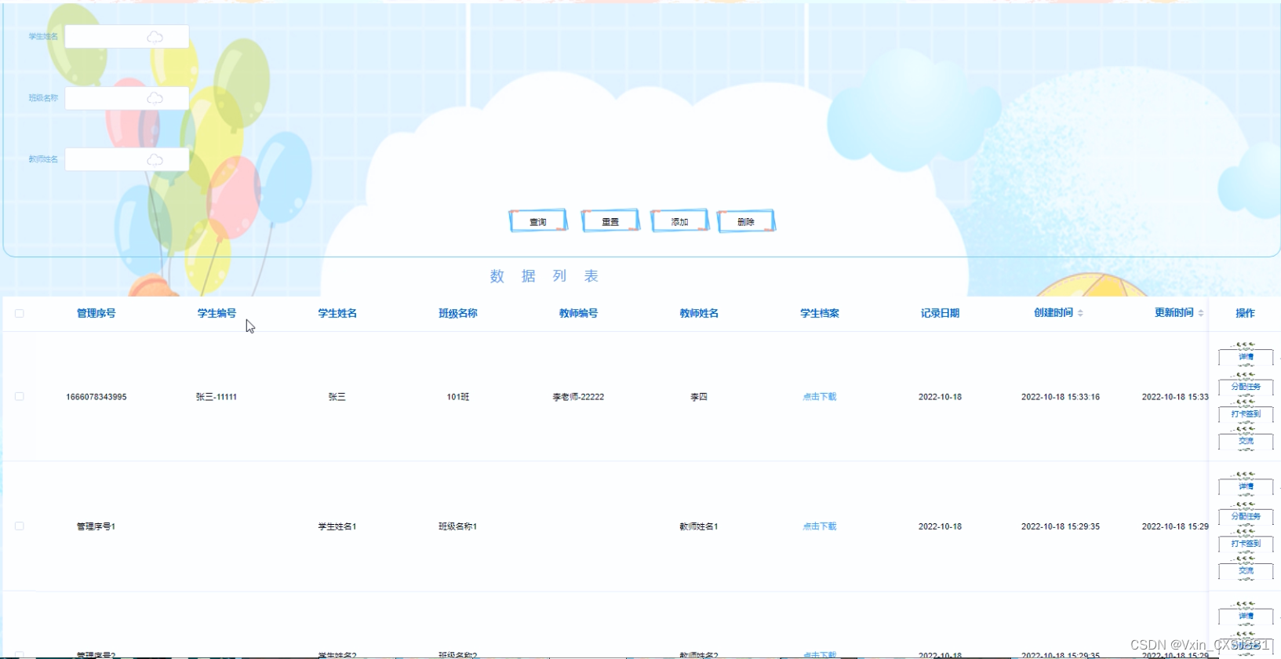Check the 管理序号1 row checkbox
Screen dimensions: 1281x659
(x=20, y=526)
